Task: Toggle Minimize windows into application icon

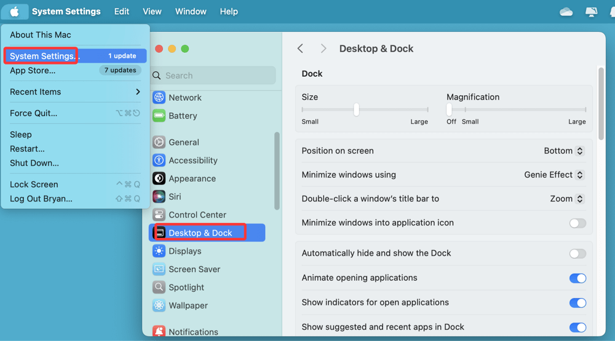Action: (577, 223)
